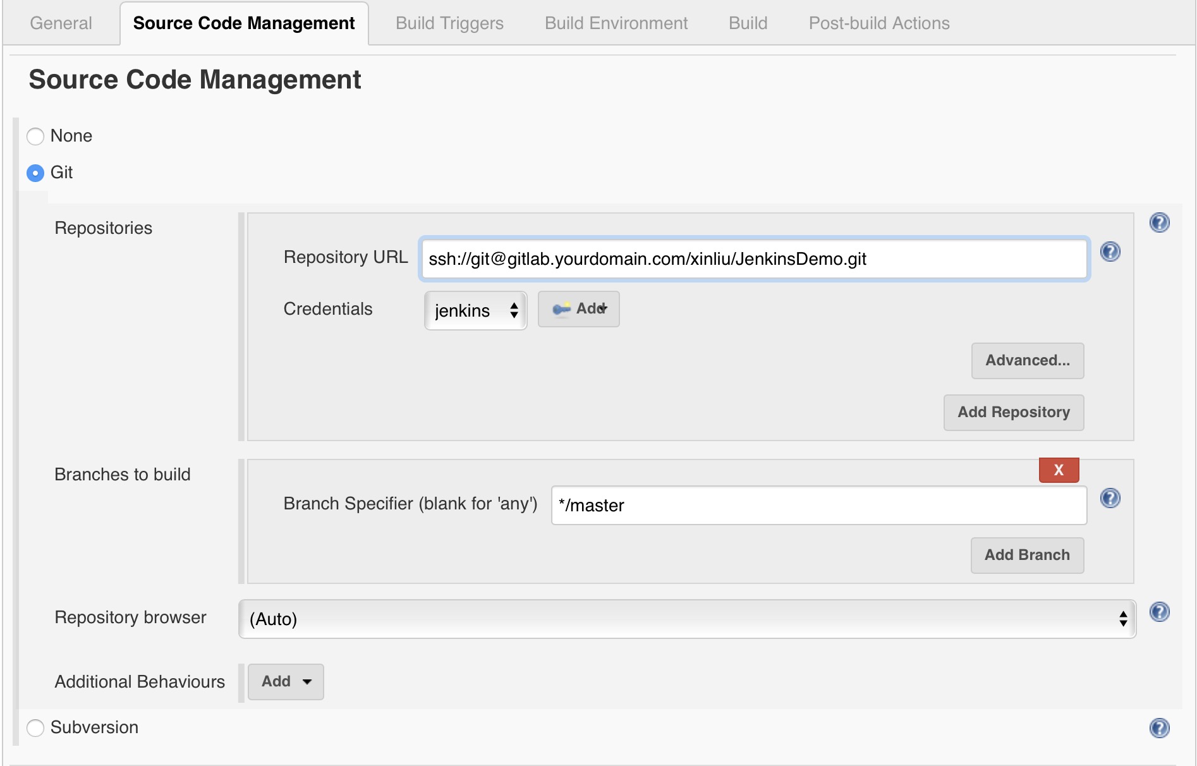Open the jenkins credentials dropdown
Viewport: 1197px width, 766px height.
click(475, 310)
